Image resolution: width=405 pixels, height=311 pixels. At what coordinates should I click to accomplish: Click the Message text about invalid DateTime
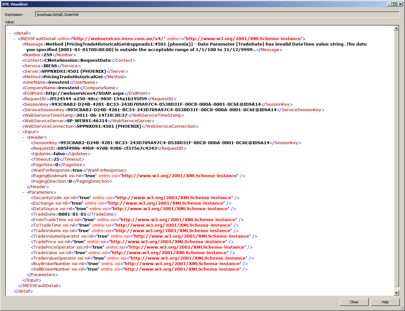(x=197, y=47)
